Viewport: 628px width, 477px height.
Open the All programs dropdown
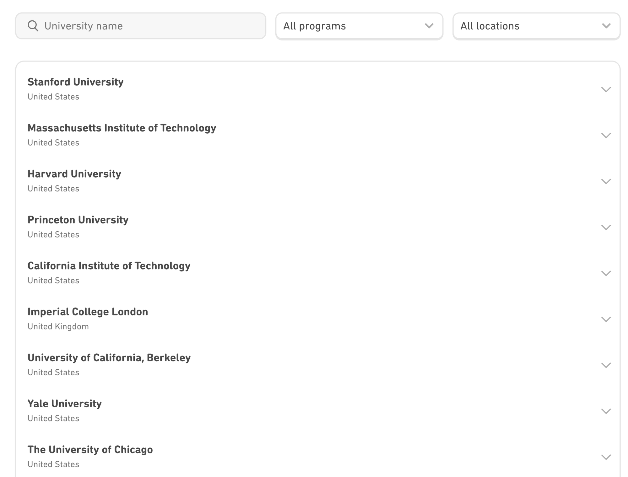point(360,26)
